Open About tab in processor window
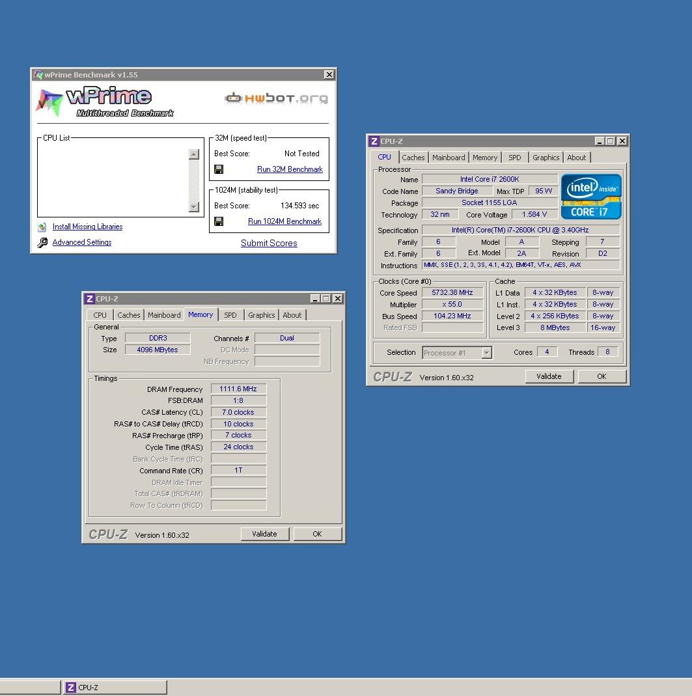Image resolution: width=692 pixels, height=696 pixels. point(576,158)
